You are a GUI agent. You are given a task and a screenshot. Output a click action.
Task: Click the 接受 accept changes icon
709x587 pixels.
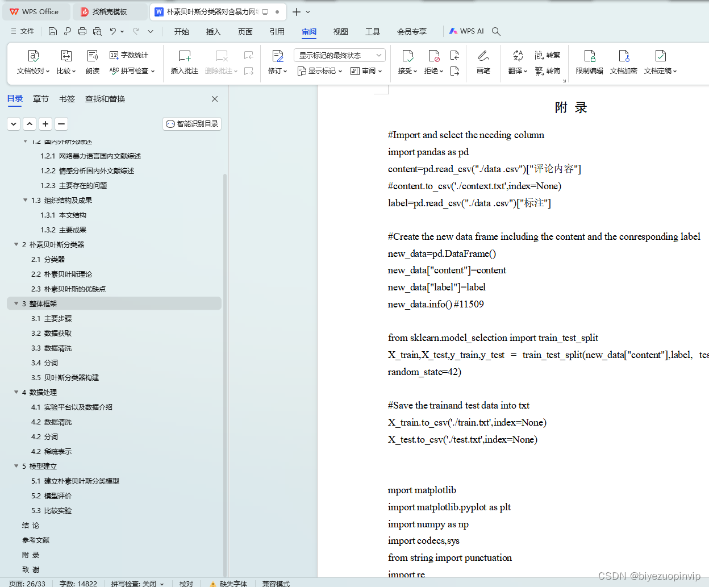click(x=407, y=56)
